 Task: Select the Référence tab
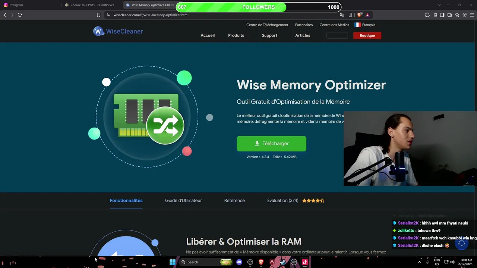(234, 201)
